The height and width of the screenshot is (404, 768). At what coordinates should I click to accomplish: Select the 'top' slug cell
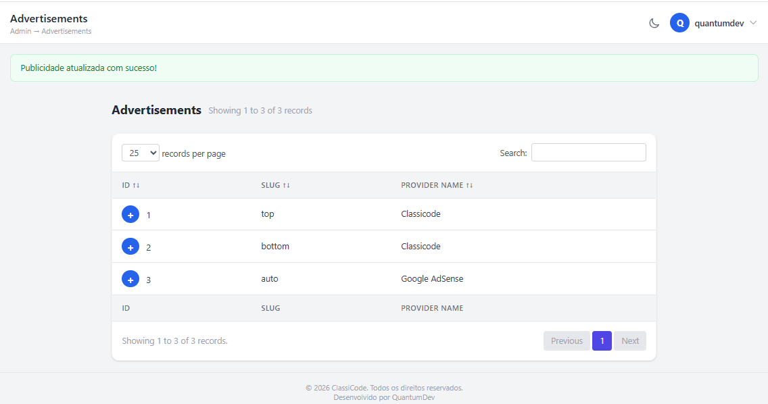coord(268,214)
